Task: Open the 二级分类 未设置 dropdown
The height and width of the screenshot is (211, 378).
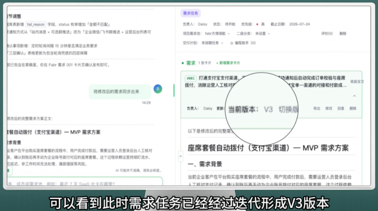Action: 263,34
